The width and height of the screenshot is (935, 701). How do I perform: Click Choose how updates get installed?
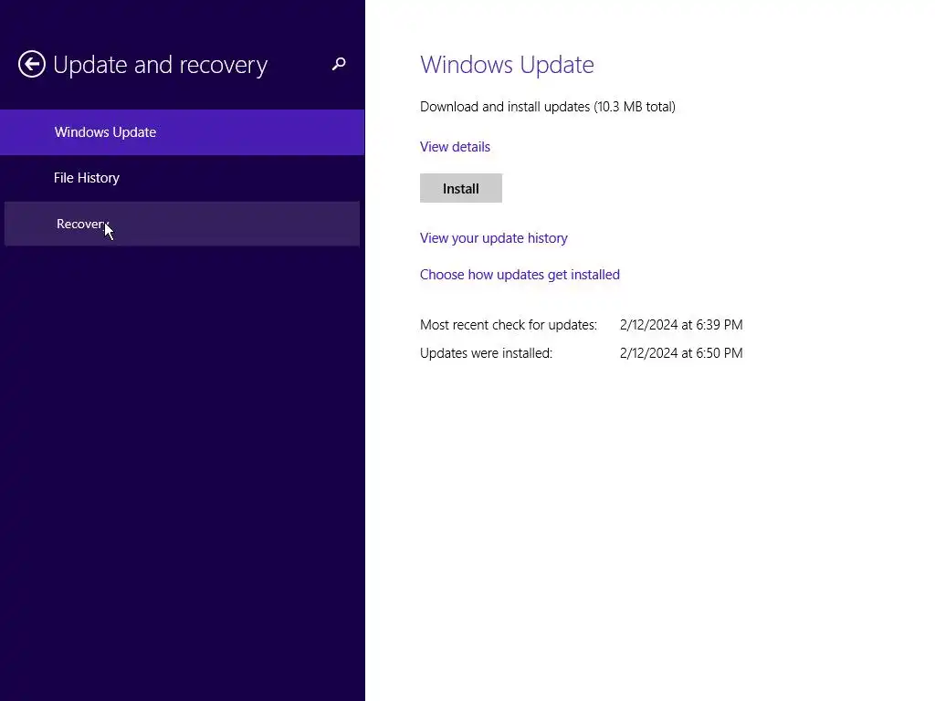[520, 274]
